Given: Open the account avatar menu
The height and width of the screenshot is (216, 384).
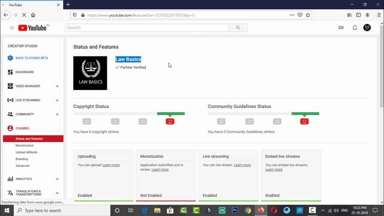Looking at the screenshot, I should tap(367, 28).
